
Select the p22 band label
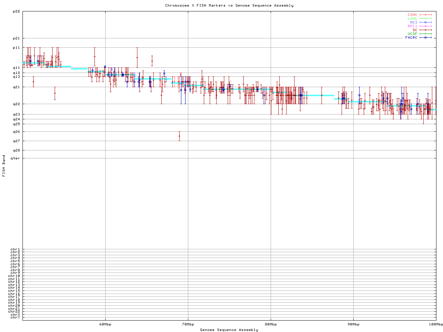click(x=16, y=11)
